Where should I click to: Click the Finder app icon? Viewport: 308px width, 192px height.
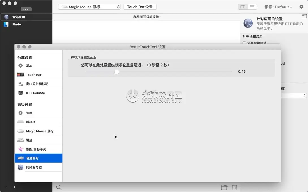[x=6, y=24]
